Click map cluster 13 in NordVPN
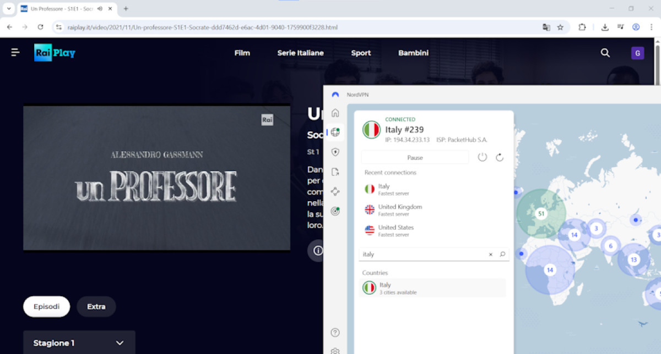This screenshot has width=661, height=354. [x=633, y=259]
